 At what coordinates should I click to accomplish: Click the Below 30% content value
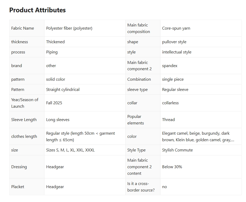click(172, 167)
